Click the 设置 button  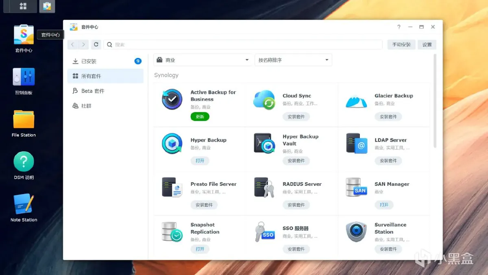(427, 45)
